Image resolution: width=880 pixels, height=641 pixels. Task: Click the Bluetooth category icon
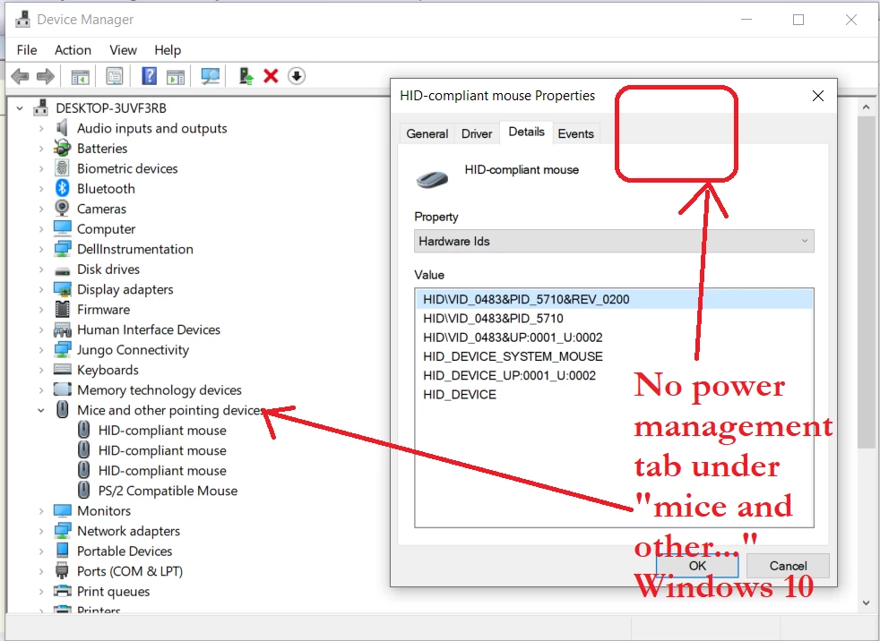[63, 188]
